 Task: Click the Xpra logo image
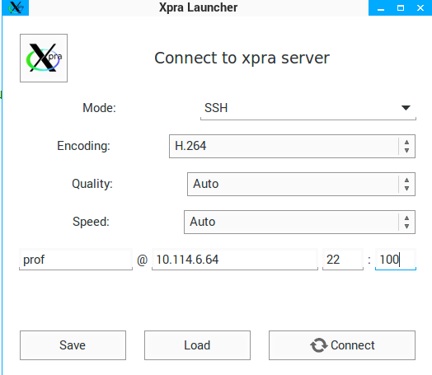pyautogui.click(x=44, y=58)
